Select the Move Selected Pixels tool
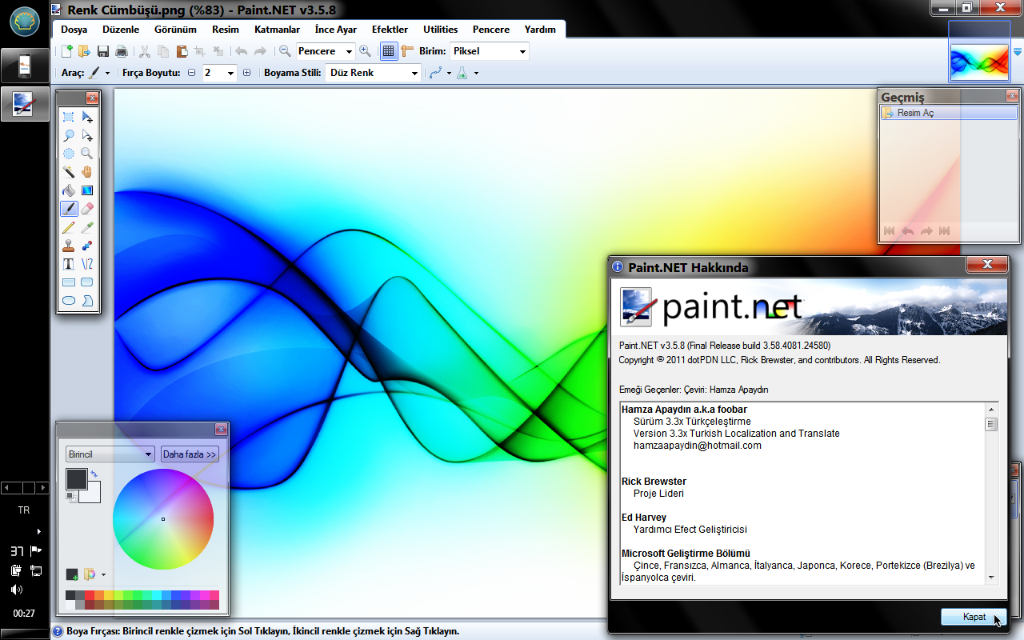1024x640 pixels. point(87,117)
